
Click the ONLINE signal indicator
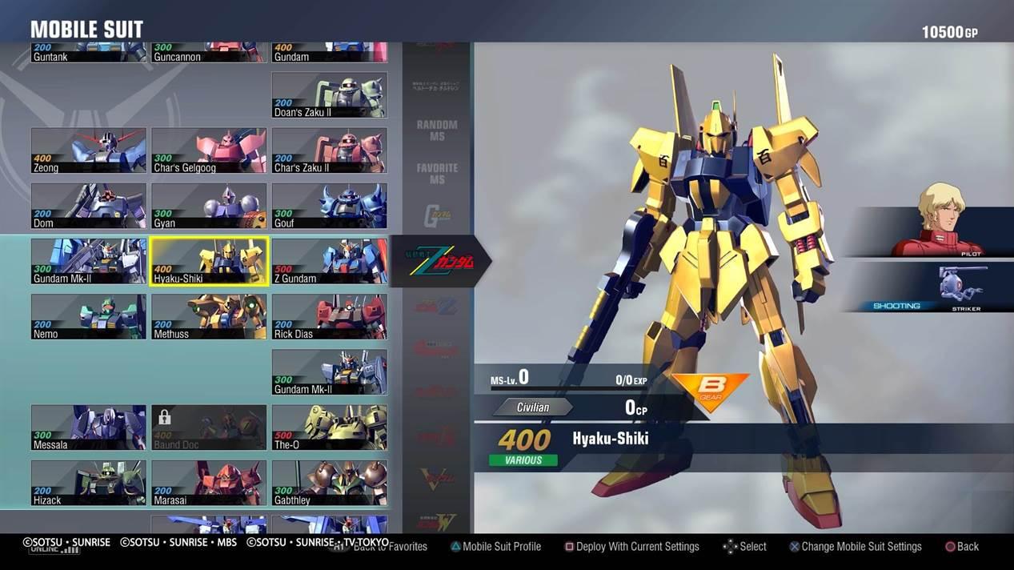55,550
